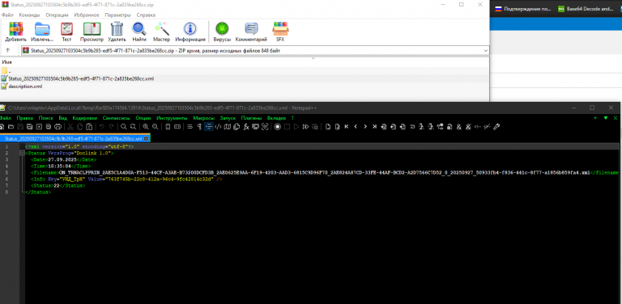Open Notepad++ Синтаксисы menu
Screen dimensions: 622x304
pos(117,118)
